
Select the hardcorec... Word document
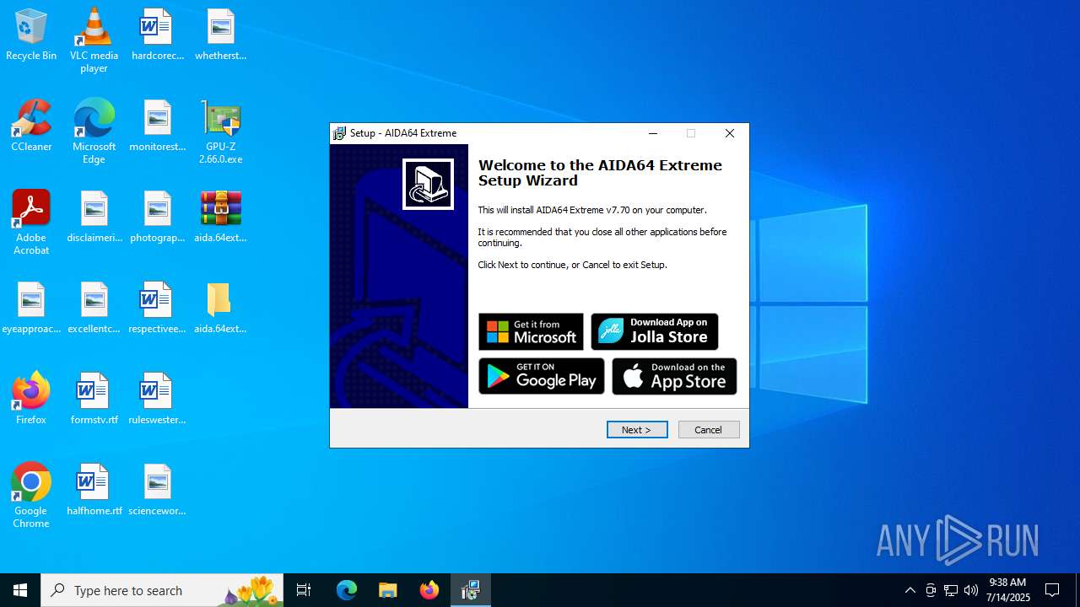tap(157, 35)
